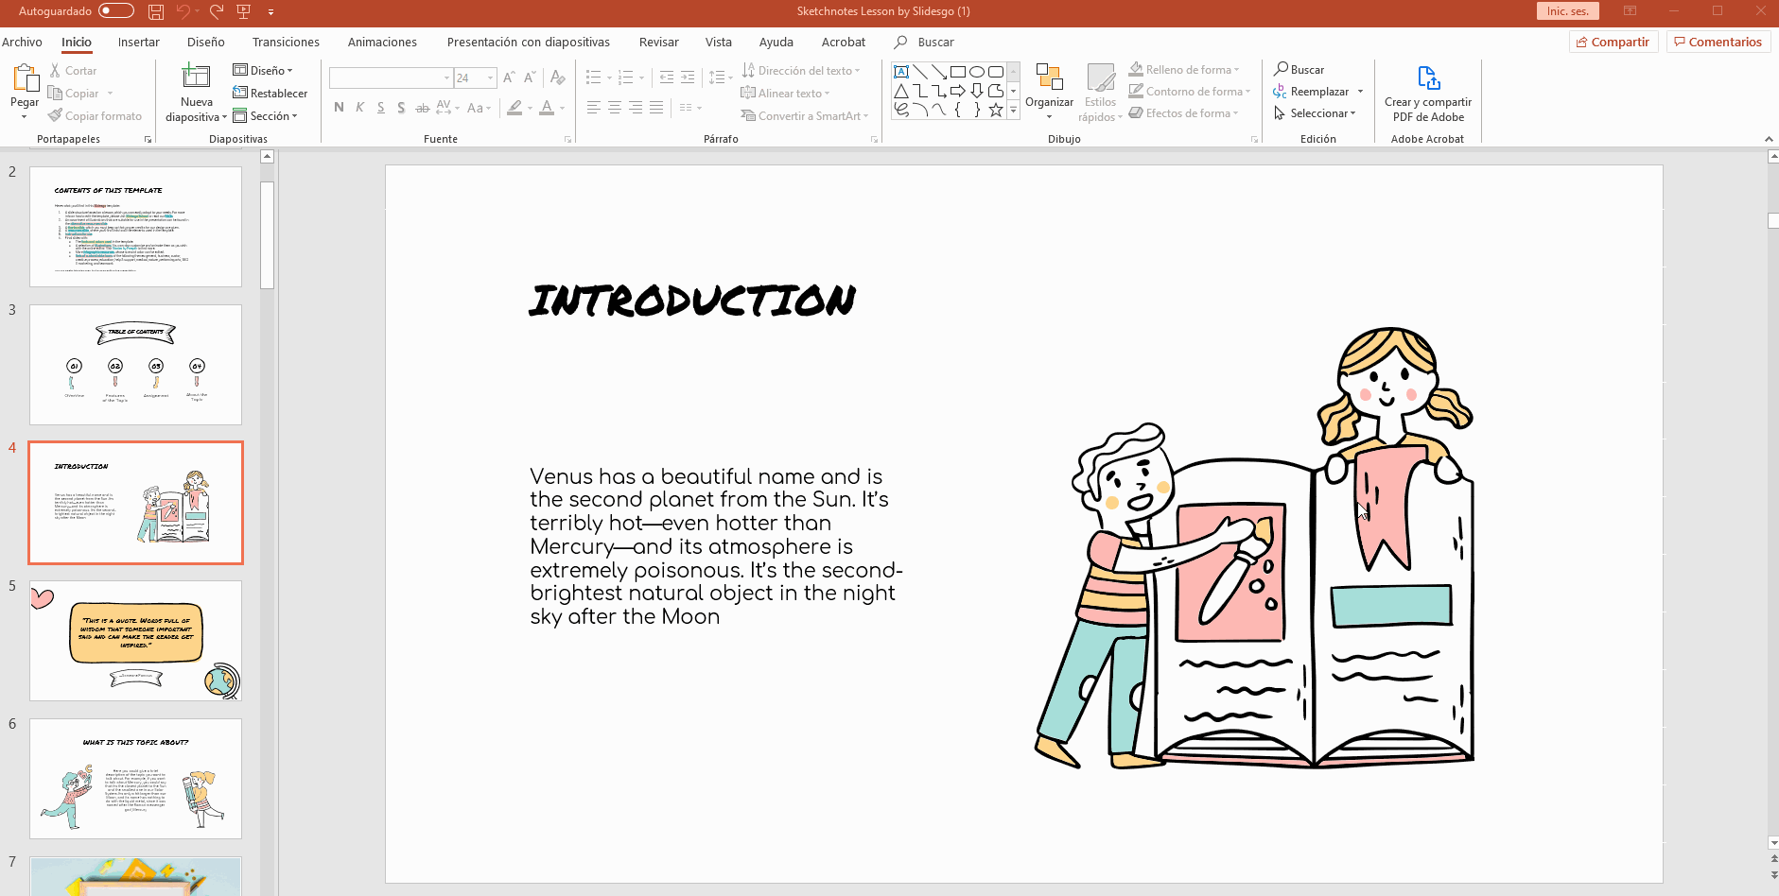Click the text highlight color button
This screenshot has height=896, width=1779.
point(515,108)
